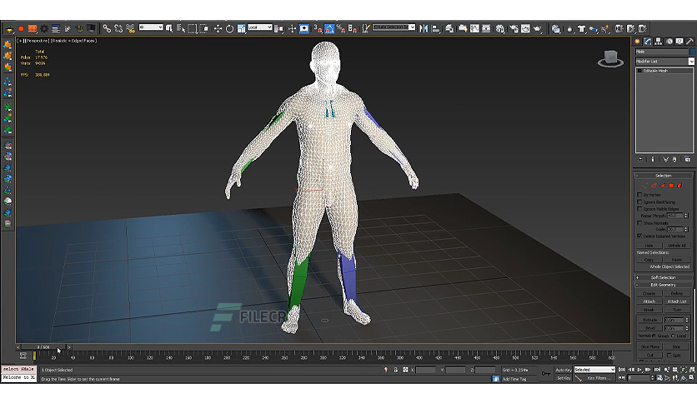The width and height of the screenshot is (697, 403).
Task: Toggle the 3D Snaps icon
Action: pos(318,29)
